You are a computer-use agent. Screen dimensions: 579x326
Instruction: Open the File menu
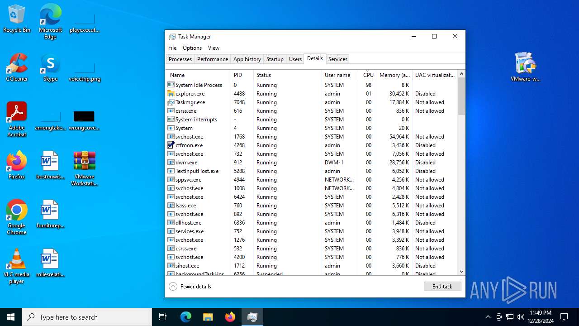(172, 48)
